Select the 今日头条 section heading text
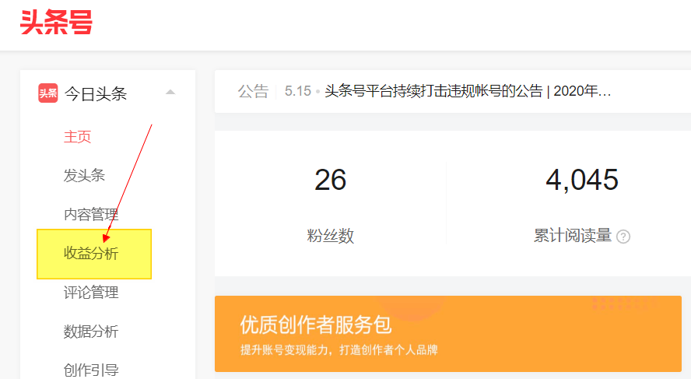 95,94
